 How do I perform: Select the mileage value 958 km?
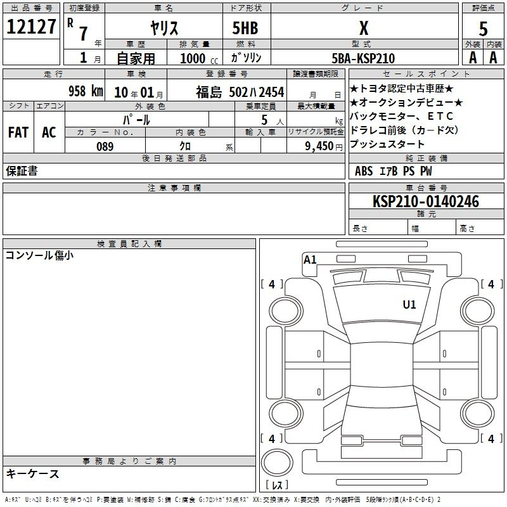click(86, 91)
